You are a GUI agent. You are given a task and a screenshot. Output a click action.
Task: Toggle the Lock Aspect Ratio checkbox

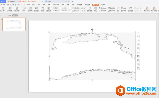(72, 8)
